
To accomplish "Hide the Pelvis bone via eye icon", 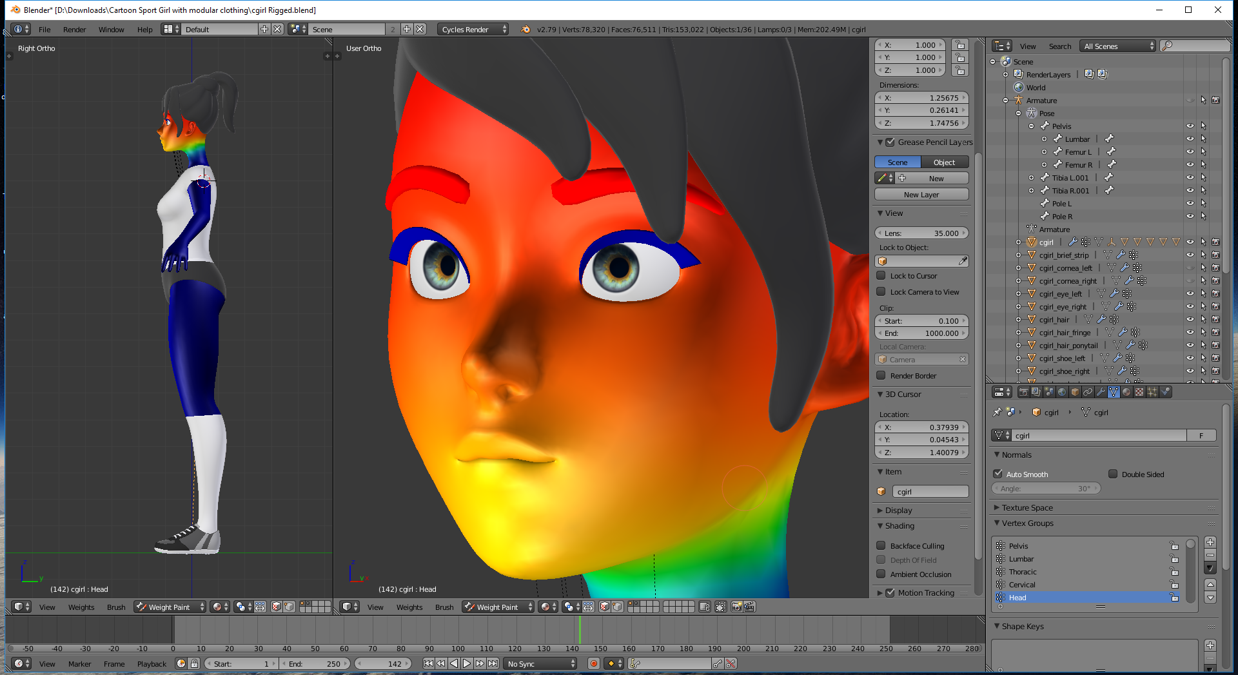I will click(x=1190, y=126).
